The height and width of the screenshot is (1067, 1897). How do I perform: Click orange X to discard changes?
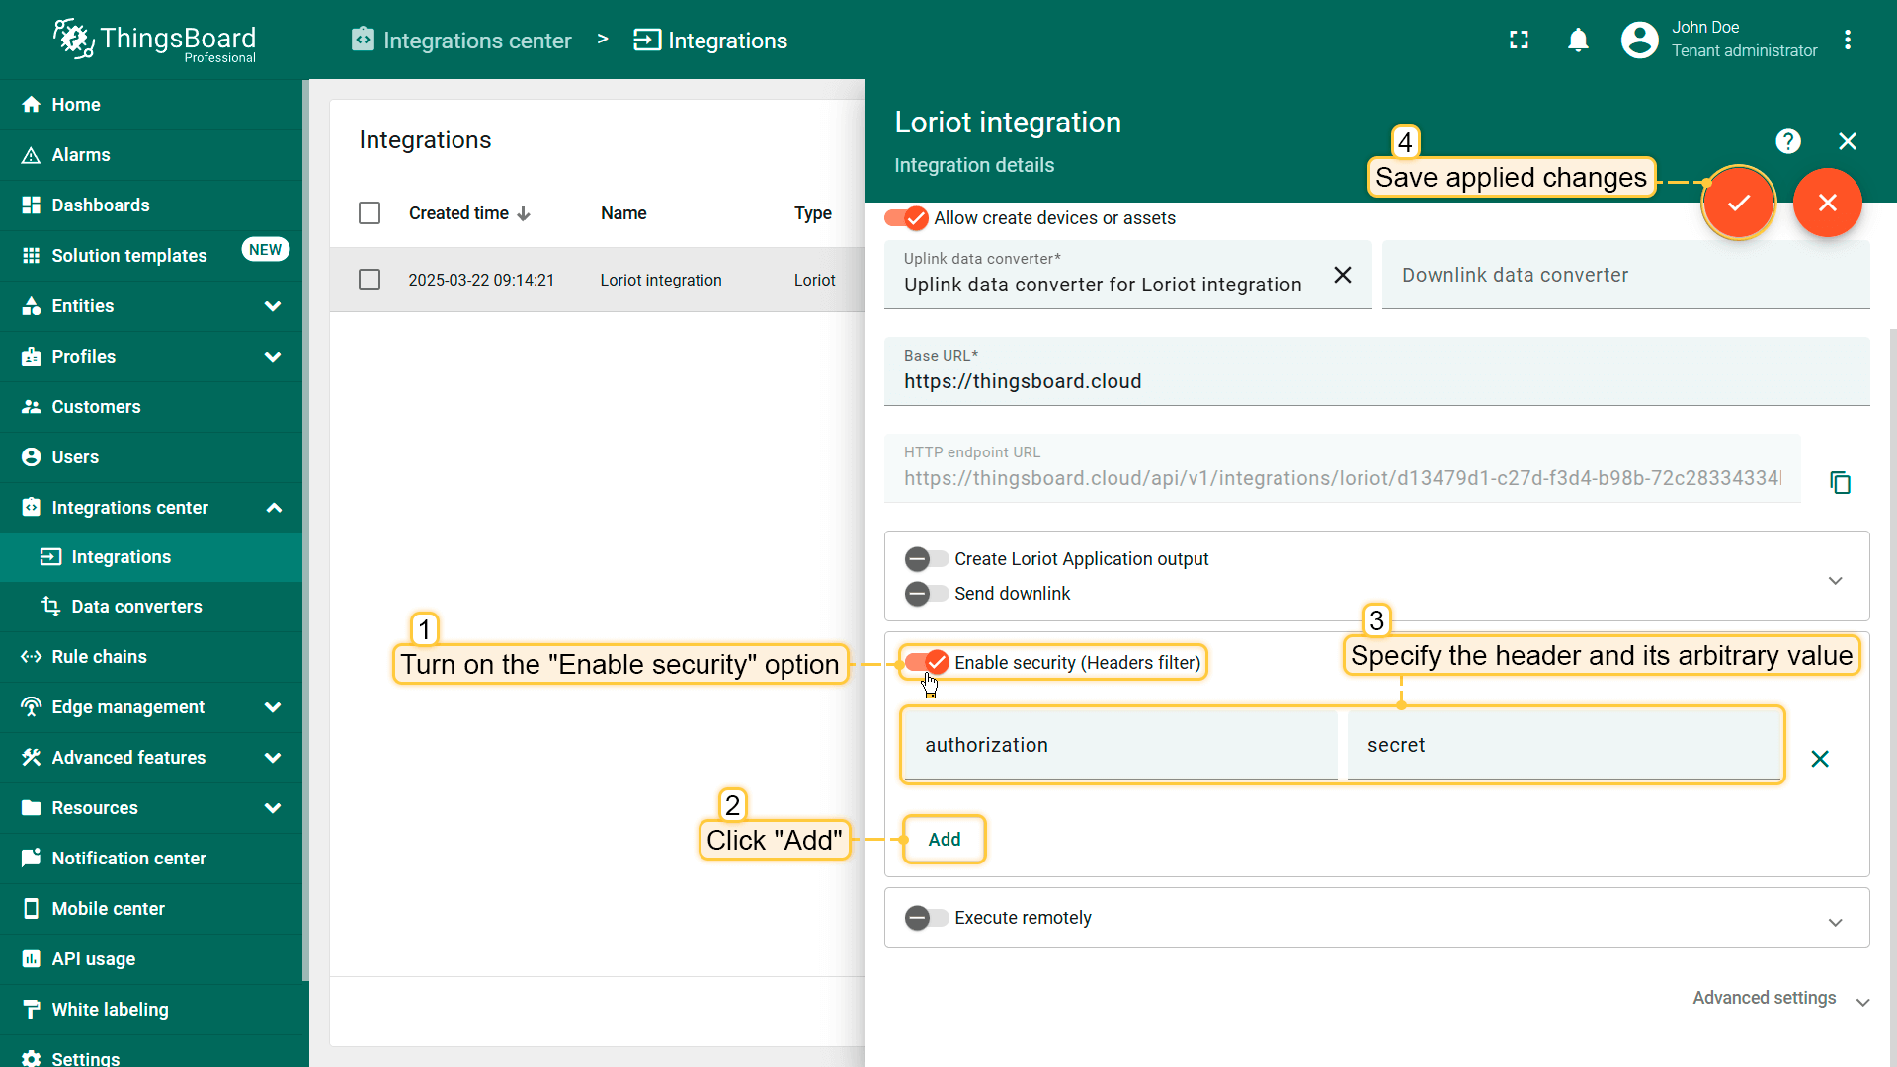(x=1827, y=203)
